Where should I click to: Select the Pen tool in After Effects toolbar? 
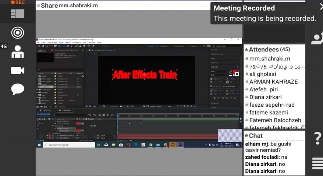[x=68, y=46]
